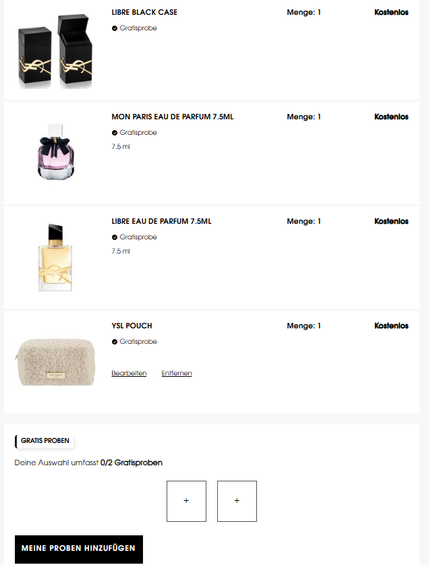Click Libre Eau de Parfum 7.5ML title

(x=161, y=221)
